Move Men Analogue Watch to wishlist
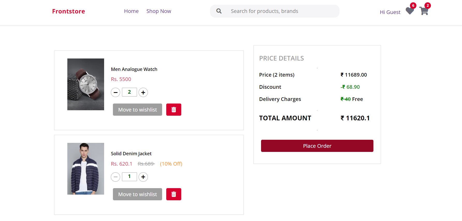This screenshot has height=221, width=462. point(138,110)
